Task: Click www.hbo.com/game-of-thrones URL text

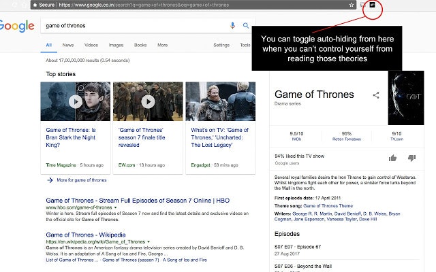Action: pos(79,207)
